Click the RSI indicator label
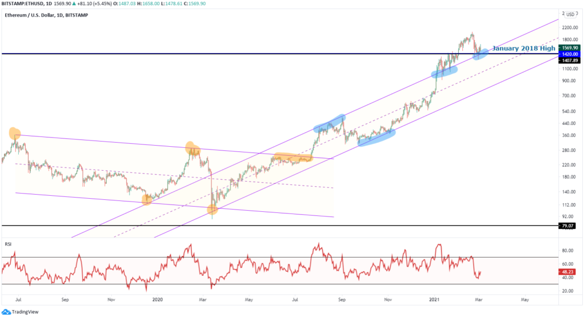The height and width of the screenshot is (318, 585). pos(8,244)
